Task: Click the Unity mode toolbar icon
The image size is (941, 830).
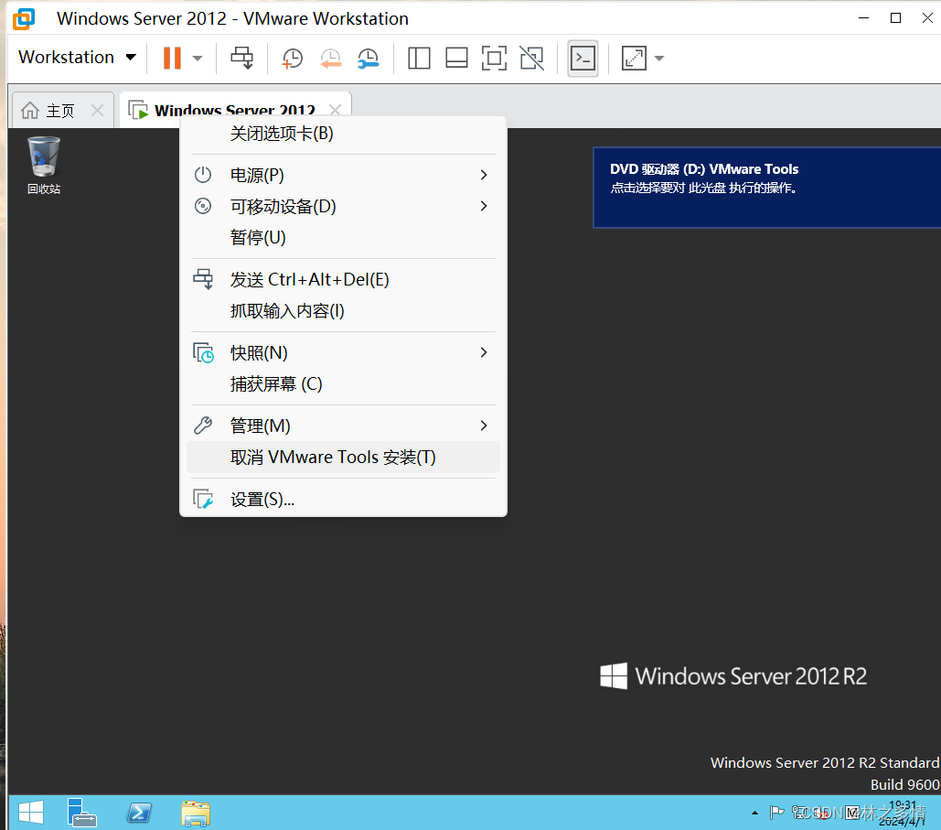Action: click(x=531, y=59)
